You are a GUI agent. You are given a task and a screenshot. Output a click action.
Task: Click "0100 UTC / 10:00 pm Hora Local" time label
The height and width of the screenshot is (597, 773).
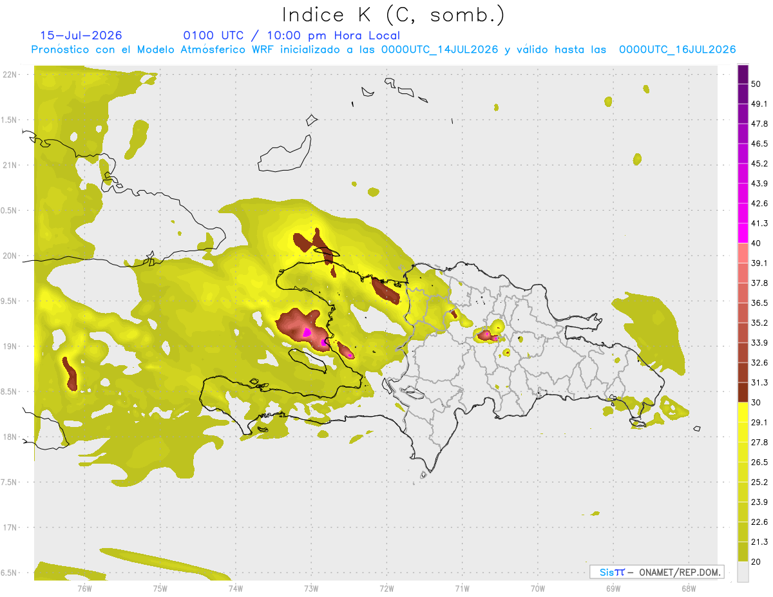tap(292, 35)
